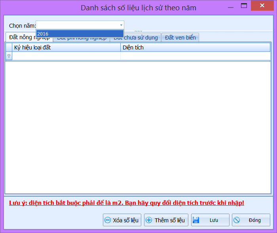Viewport: 277px width, 233px height.
Task: Close the dialog with the red X
Action: (x=261, y=6)
